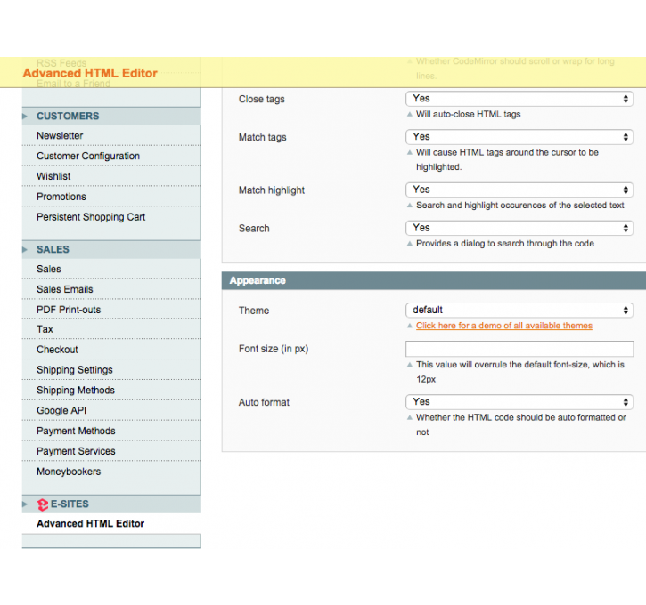
Task: Open Moneybookers settings
Action: coord(69,472)
